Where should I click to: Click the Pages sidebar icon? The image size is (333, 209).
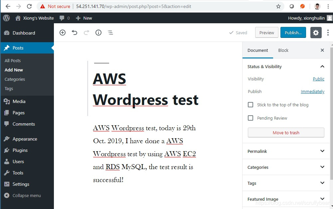click(x=7, y=113)
